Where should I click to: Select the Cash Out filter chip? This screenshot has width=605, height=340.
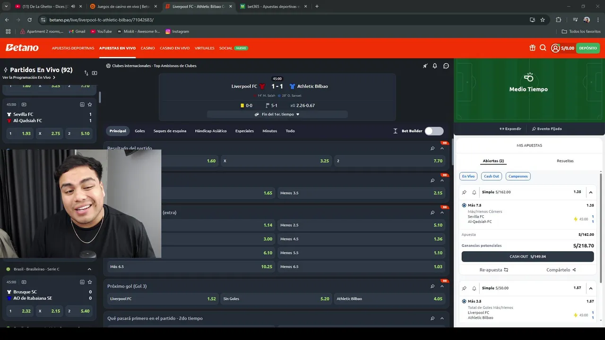click(x=492, y=176)
